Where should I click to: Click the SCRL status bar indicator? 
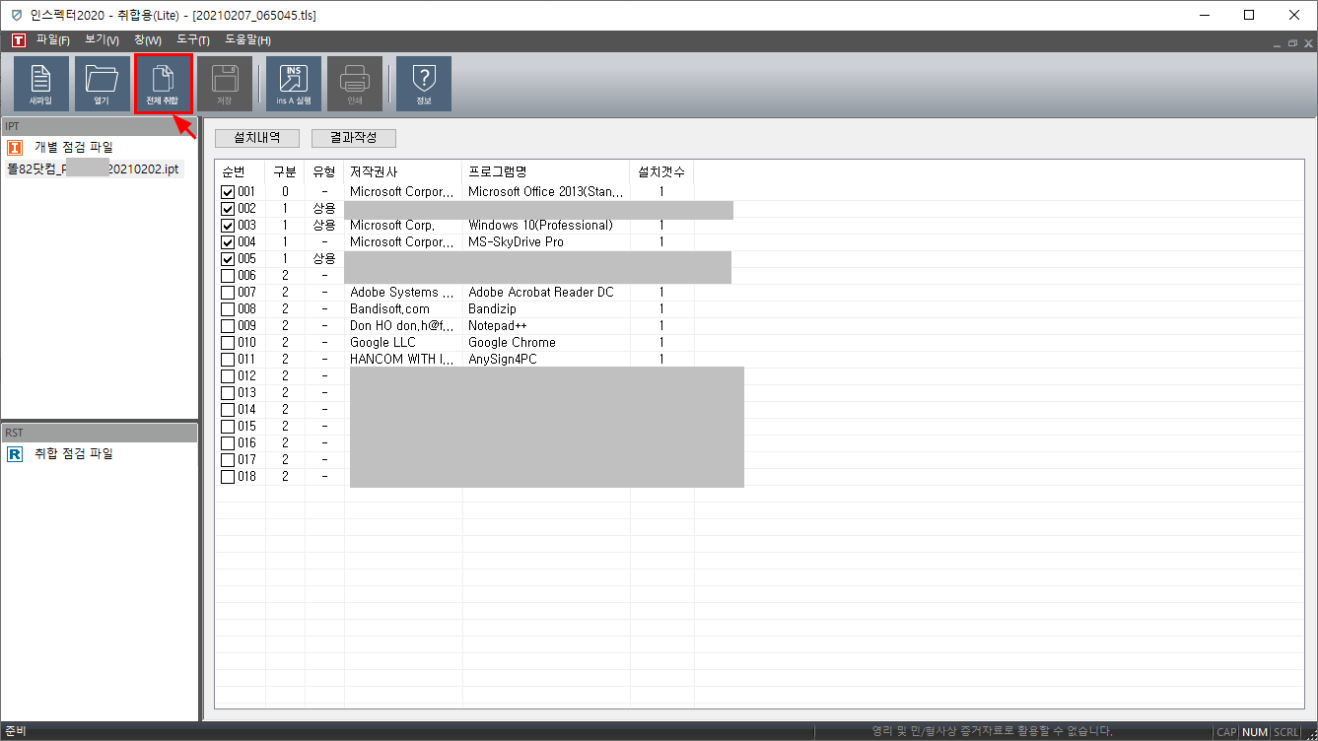tap(1286, 732)
